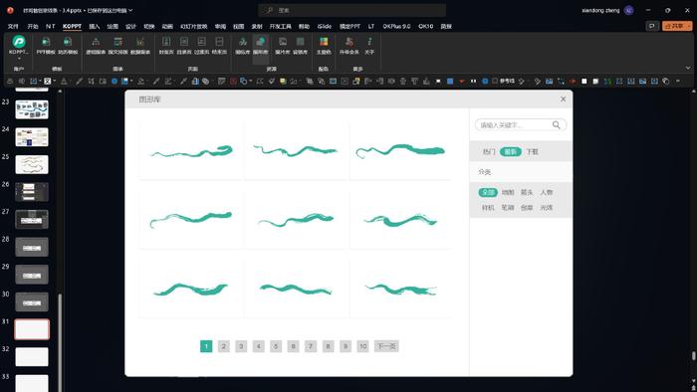Select slide 27 thumbnail in the slide panel

coord(32,219)
